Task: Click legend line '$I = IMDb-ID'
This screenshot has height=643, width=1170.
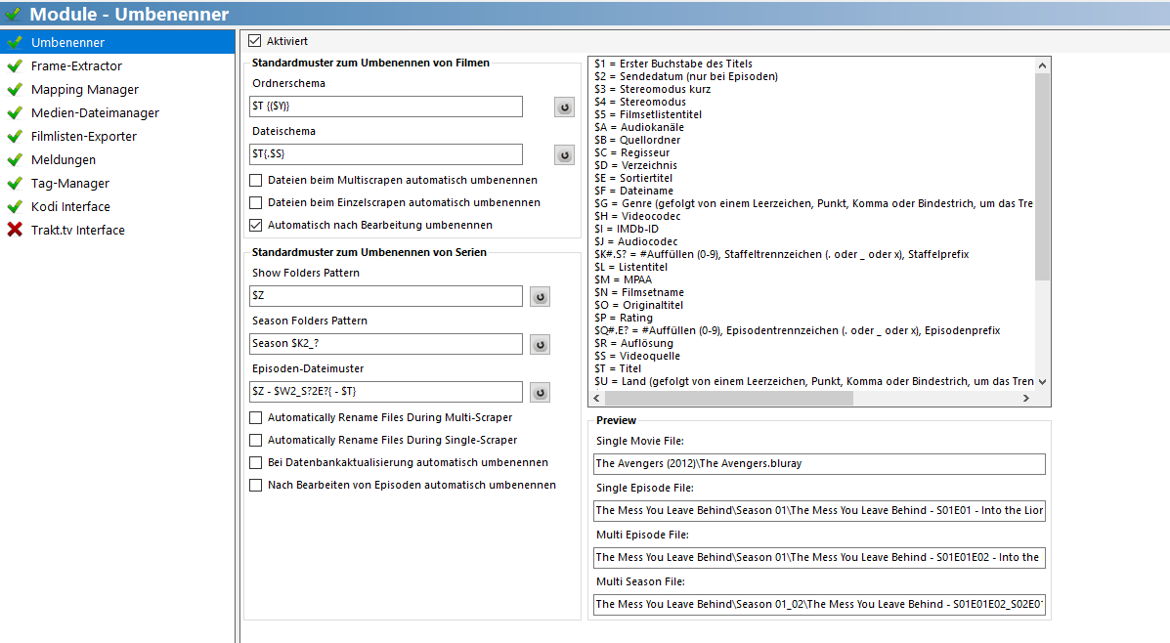Action: (x=627, y=229)
